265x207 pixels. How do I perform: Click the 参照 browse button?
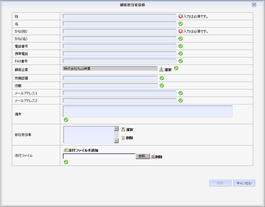pos(143,156)
